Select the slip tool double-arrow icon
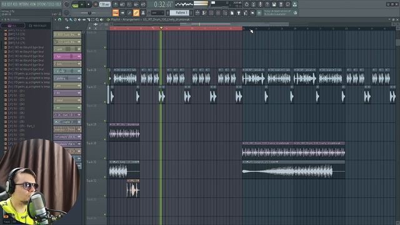Screen dimensions: 400x225 coord(84,19)
